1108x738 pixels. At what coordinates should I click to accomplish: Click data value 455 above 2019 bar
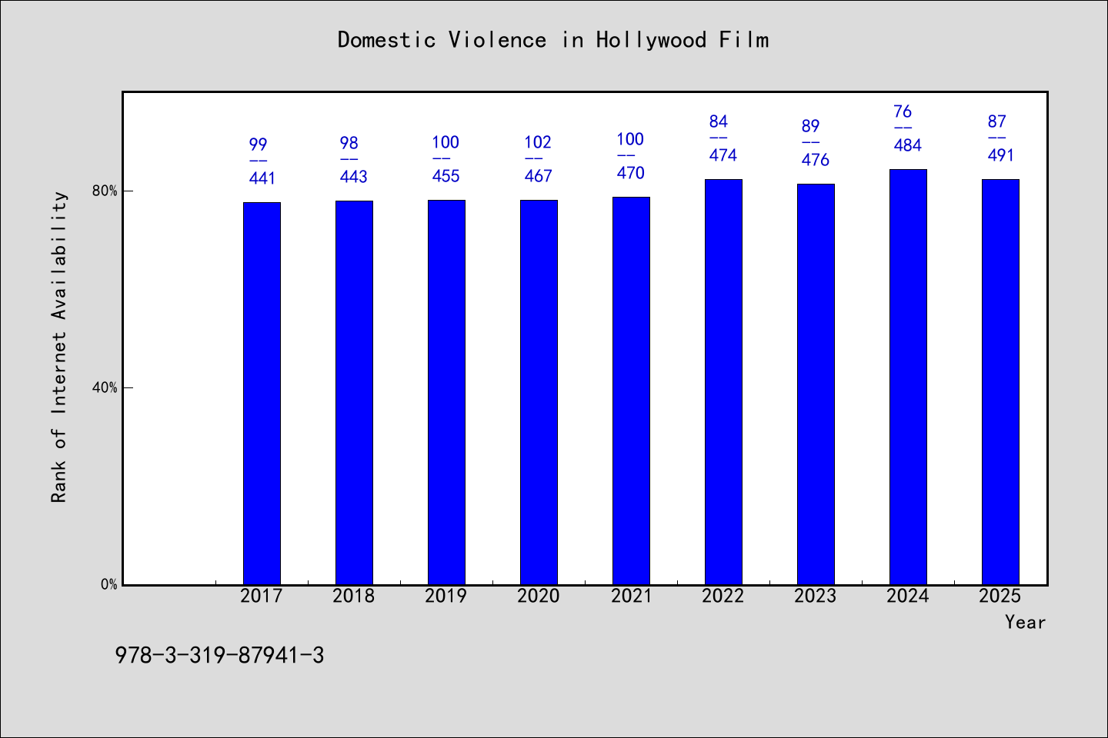[446, 176]
